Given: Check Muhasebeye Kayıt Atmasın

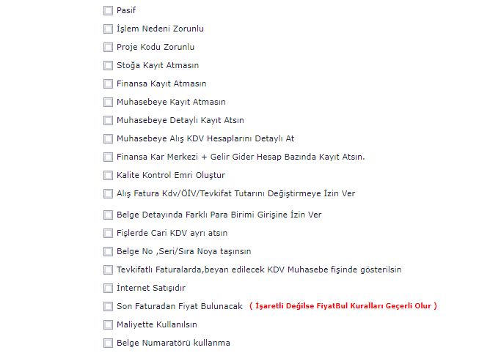Looking at the screenshot, I should [109, 103].
